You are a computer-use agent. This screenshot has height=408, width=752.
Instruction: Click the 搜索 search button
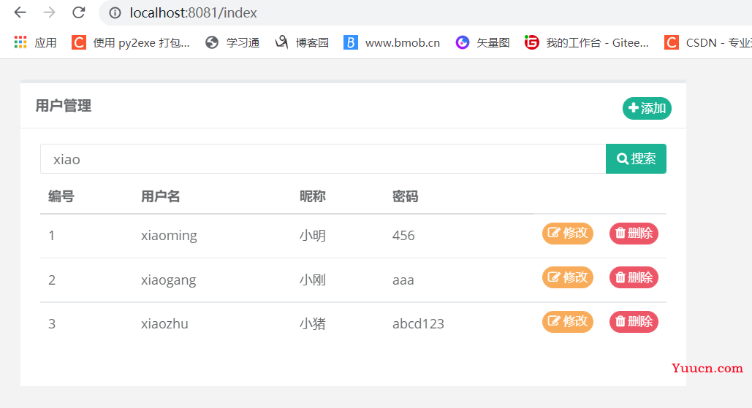tap(636, 158)
